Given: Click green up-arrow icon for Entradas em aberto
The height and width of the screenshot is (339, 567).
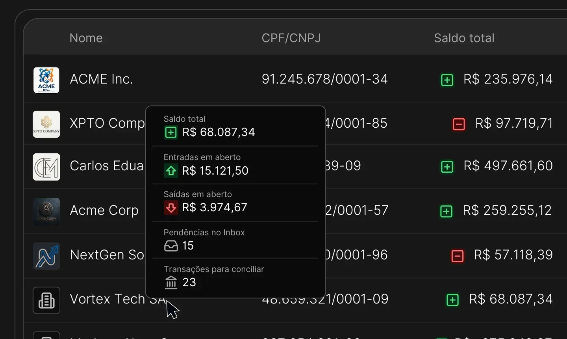Looking at the screenshot, I should 171,171.
